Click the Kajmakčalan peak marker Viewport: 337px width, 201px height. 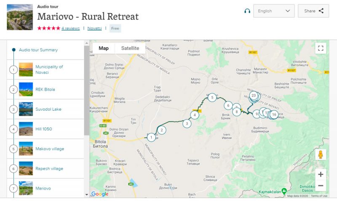click(285, 189)
